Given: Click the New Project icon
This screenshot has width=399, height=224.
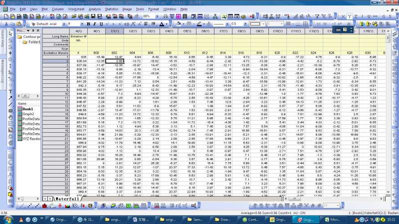Looking at the screenshot, I should 6,16.
